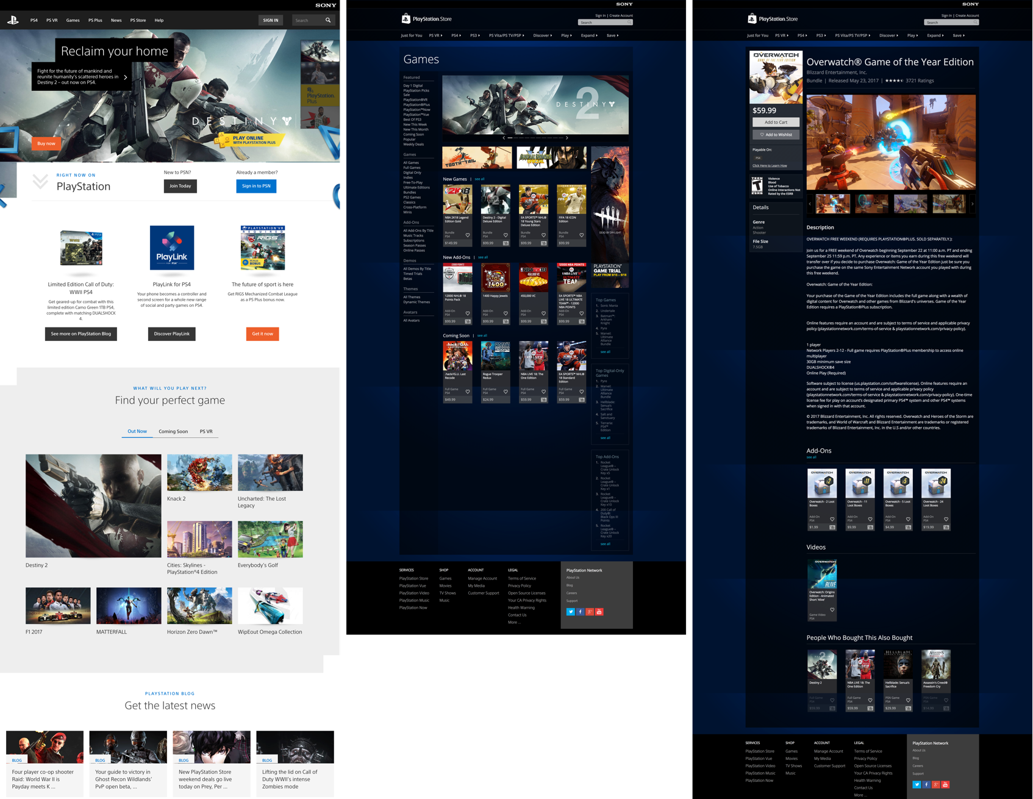Open PS Plus in the PlayStation.com top menu
Viewport: 1033px width, 799px height.
click(95, 20)
